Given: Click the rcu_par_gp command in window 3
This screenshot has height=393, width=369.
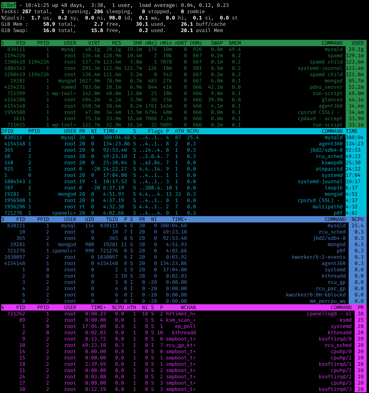Looking at the screenshot, I should pos(331,288).
